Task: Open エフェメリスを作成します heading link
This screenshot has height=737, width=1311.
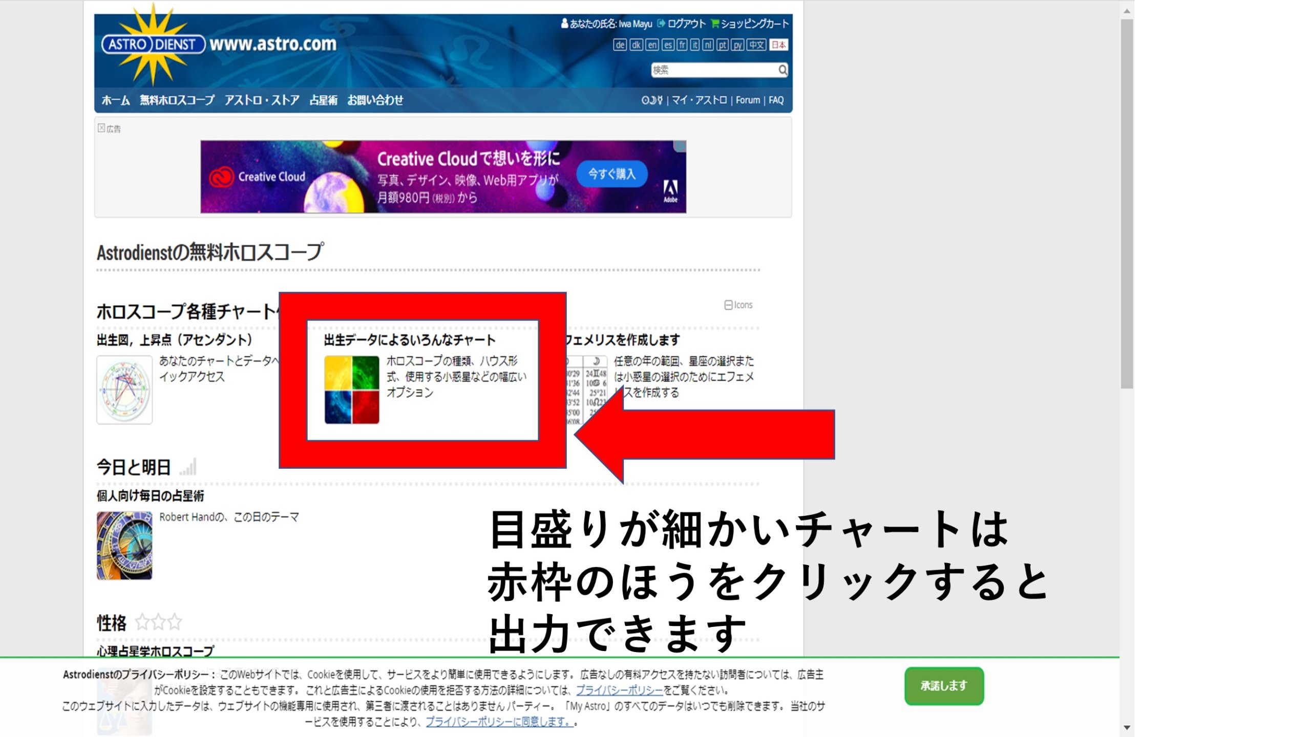Action: 623,340
